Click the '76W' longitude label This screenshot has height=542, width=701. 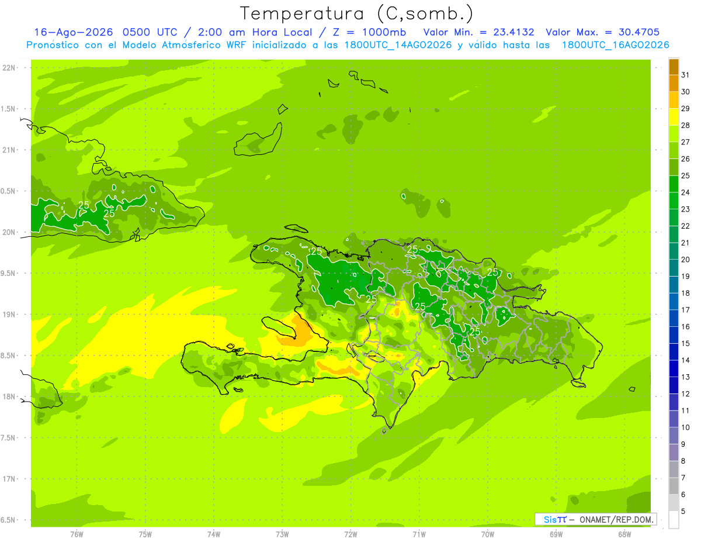(x=77, y=534)
